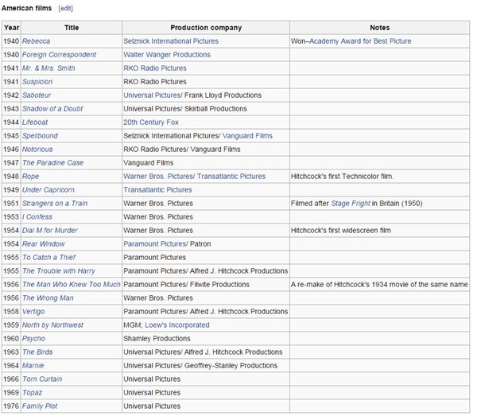Follow the 20th Century Fox link

pos(151,122)
